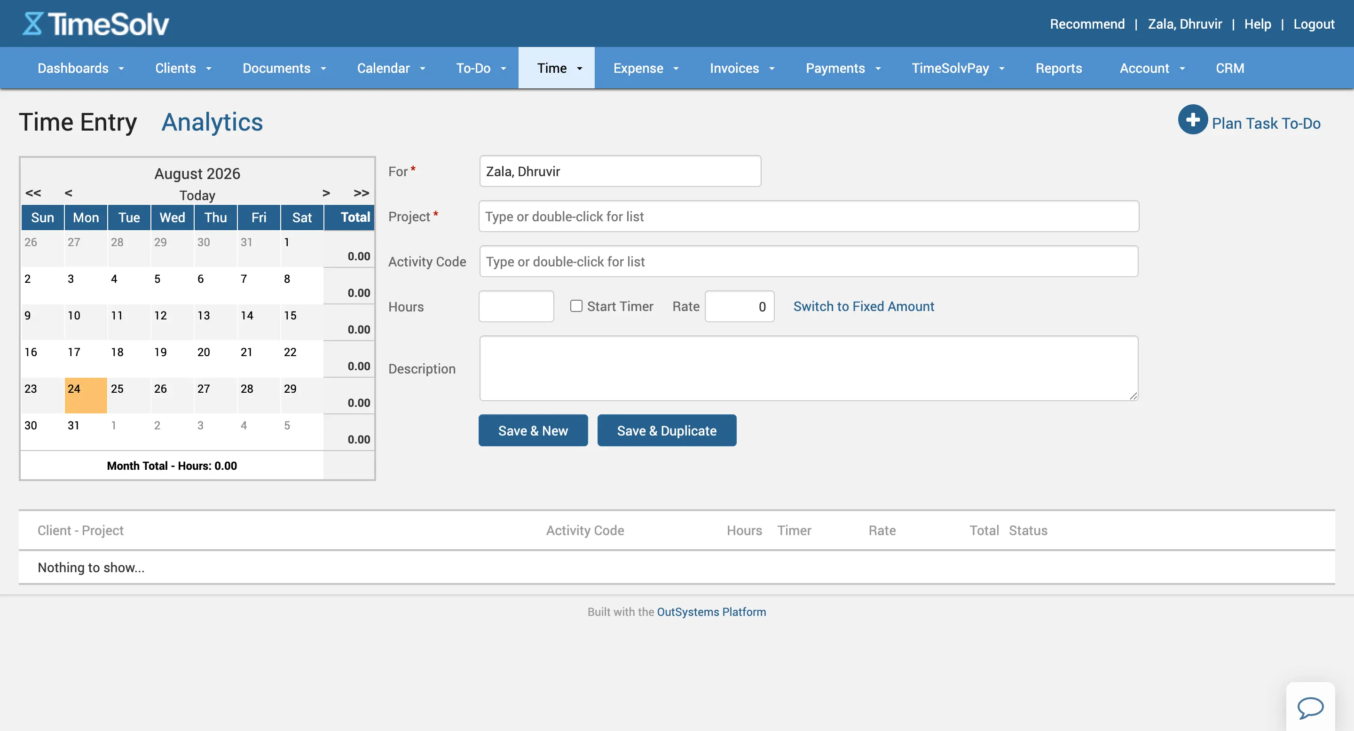Image resolution: width=1354 pixels, height=731 pixels.
Task: Click the Description text area
Action: (x=809, y=369)
